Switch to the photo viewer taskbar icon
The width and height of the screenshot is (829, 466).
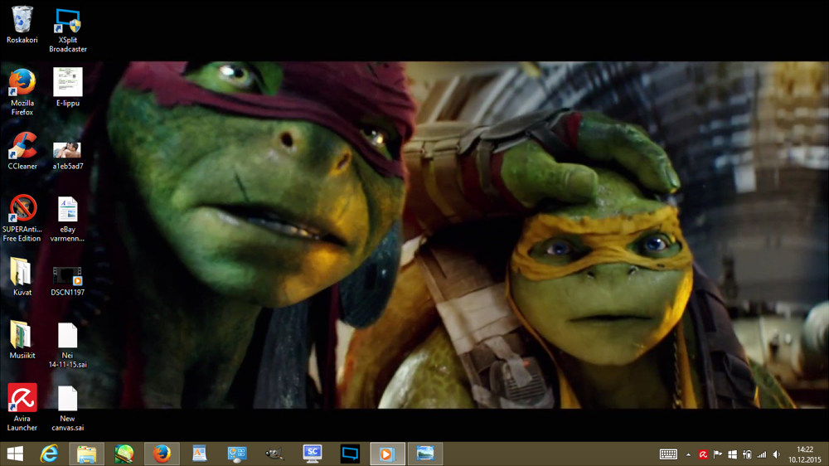tap(425, 454)
